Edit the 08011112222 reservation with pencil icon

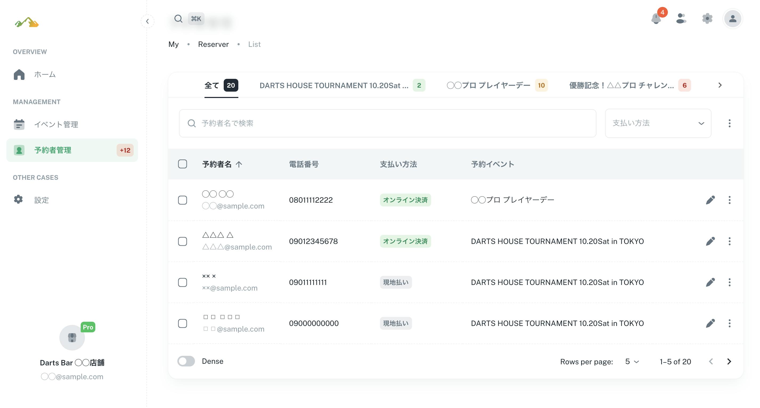point(710,200)
